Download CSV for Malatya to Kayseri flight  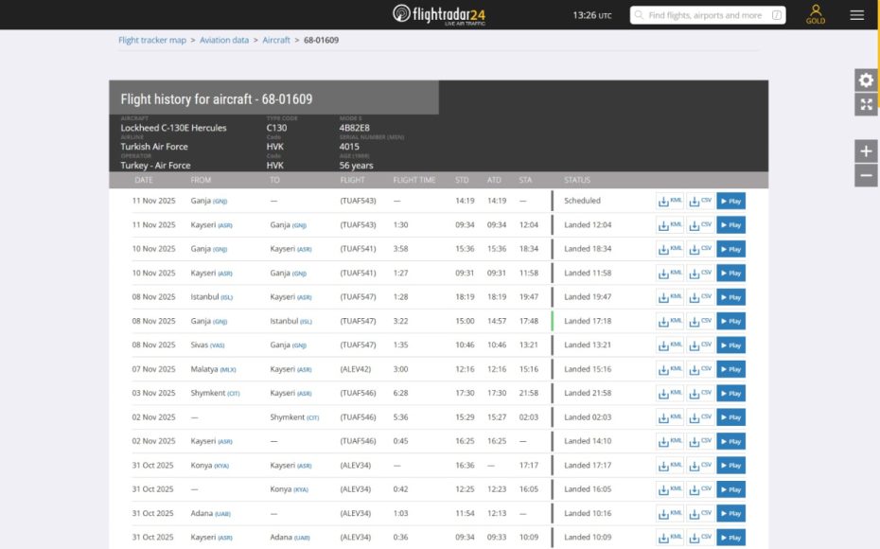[x=700, y=369]
